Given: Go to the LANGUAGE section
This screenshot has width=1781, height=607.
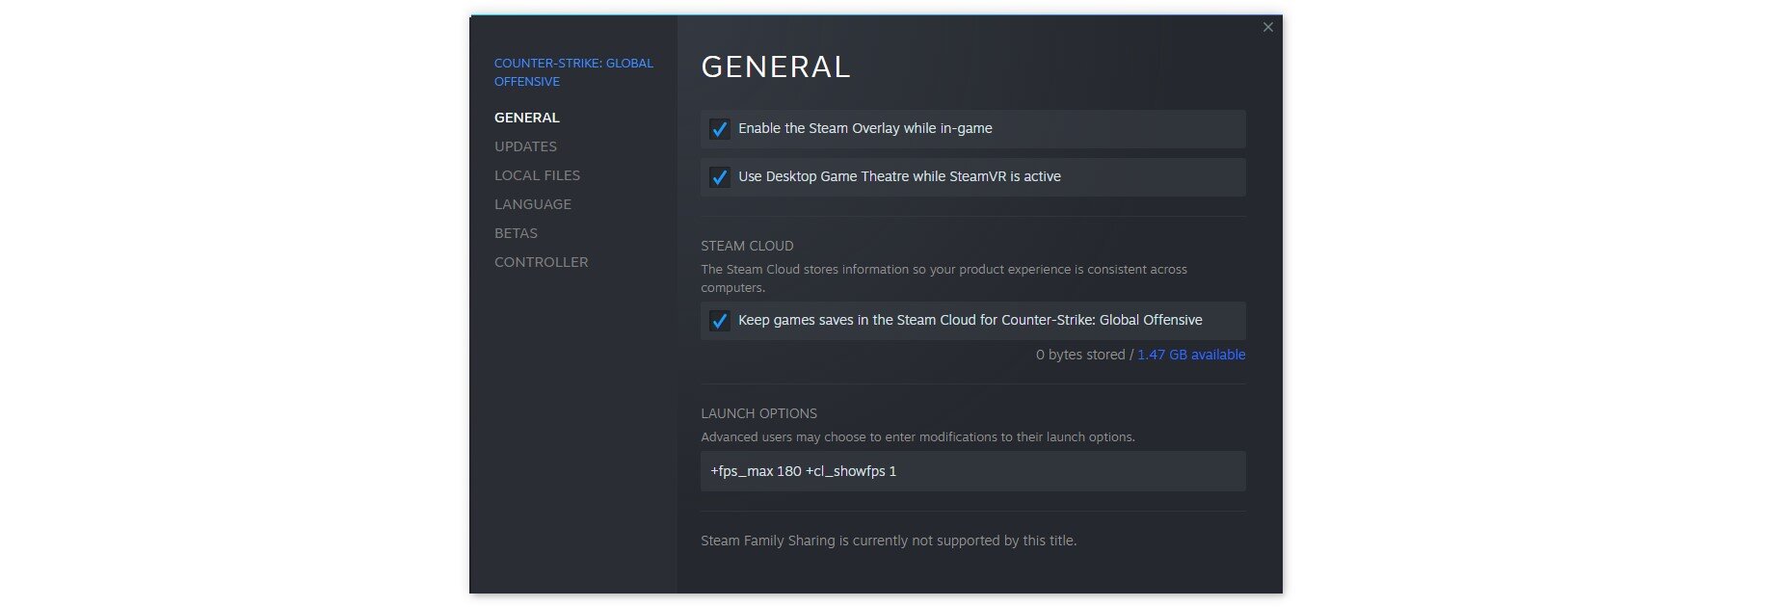Looking at the screenshot, I should (532, 204).
